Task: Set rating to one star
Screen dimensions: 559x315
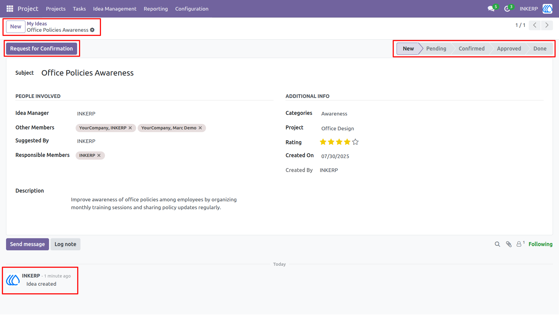Action: [x=323, y=142]
